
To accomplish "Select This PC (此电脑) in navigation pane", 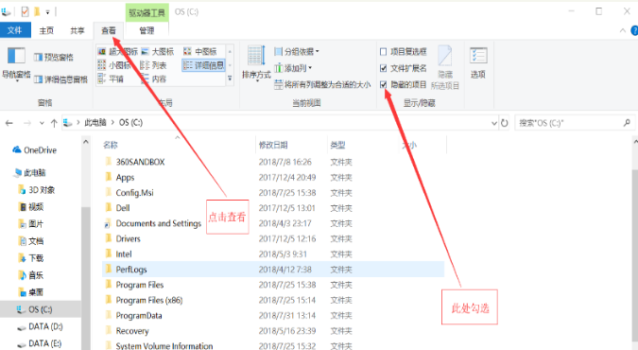I will (30, 173).
